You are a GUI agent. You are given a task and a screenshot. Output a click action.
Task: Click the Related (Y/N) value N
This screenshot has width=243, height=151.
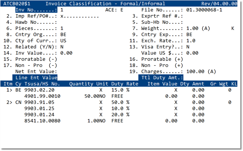point(62,47)
